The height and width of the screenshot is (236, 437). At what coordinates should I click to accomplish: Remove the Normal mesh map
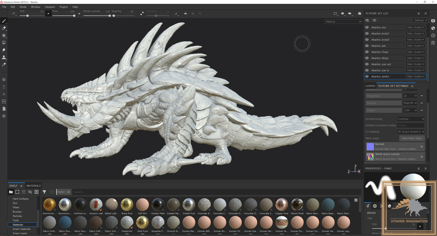tap(422, 147)
